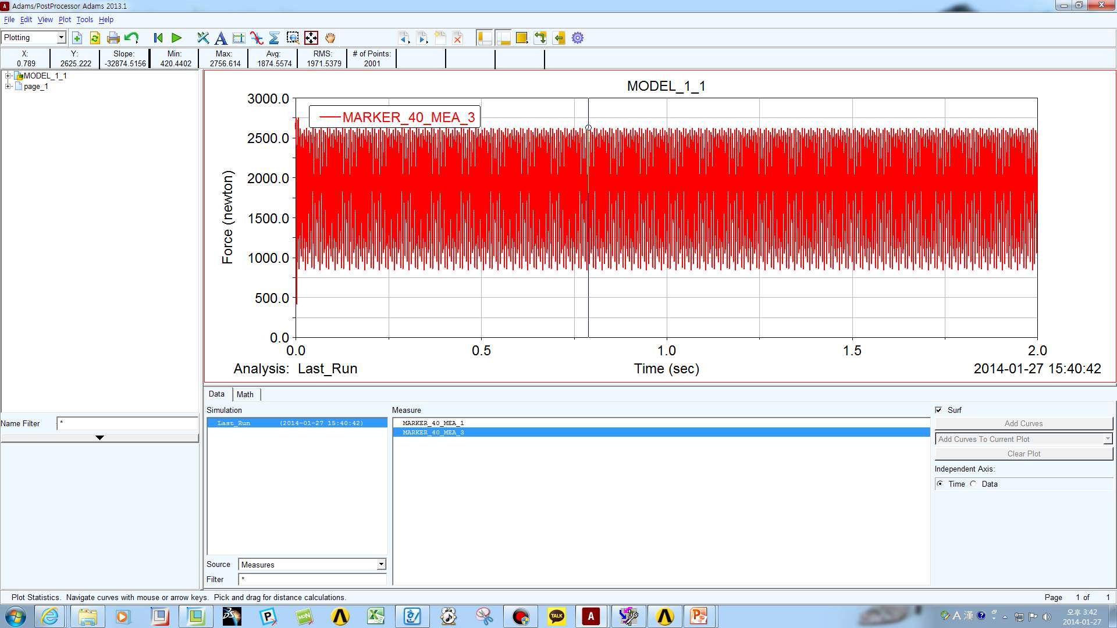Create a new page

click(x=440, y=38)
